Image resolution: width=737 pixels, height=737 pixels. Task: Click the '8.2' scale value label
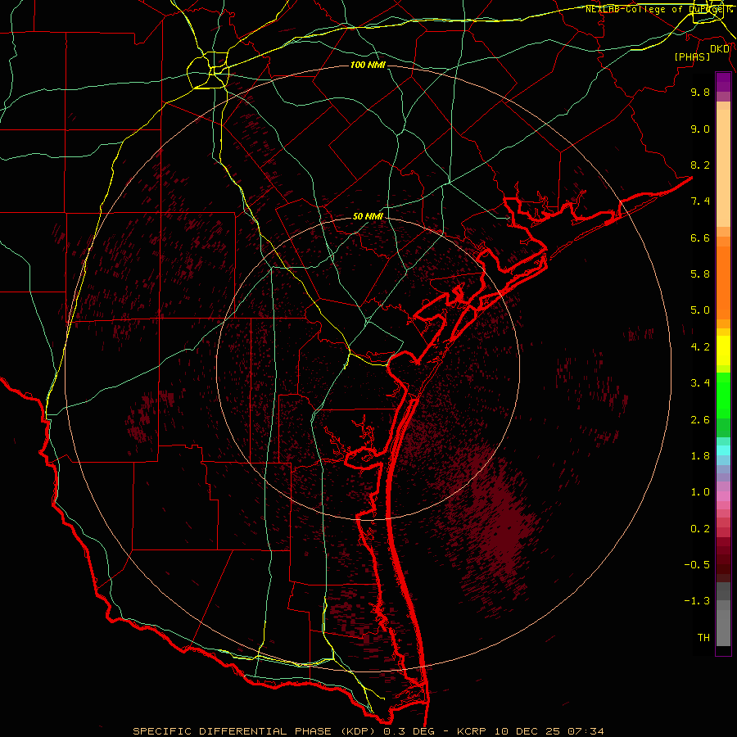tap(700, 165)
